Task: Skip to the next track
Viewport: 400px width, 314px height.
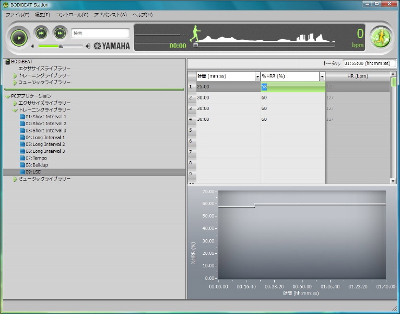Action: 60,33
